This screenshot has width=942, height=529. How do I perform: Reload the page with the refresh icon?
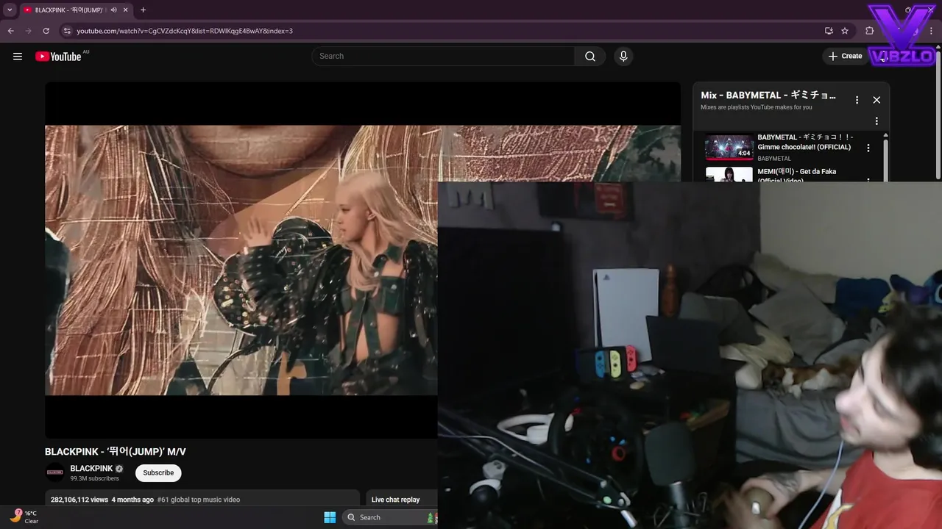point(46,31)
